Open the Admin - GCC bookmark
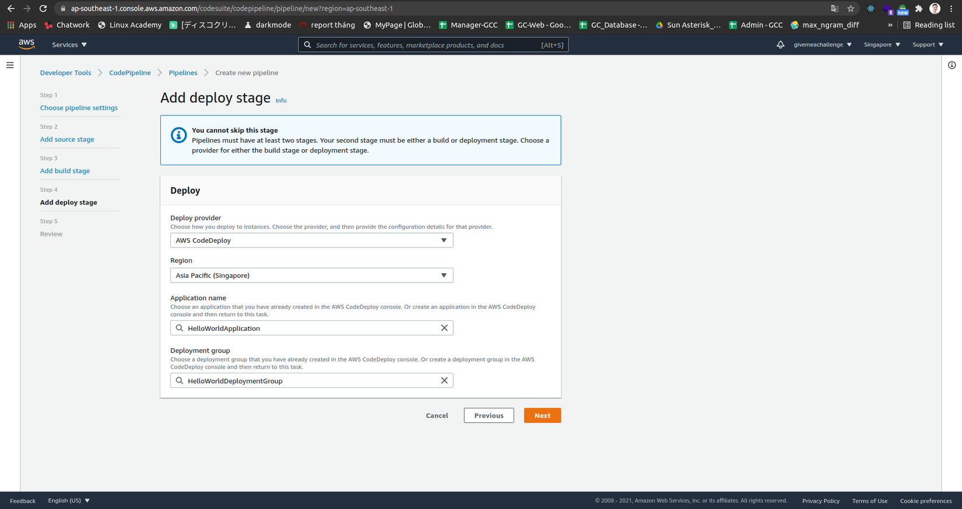 click(x=756, y=25)
